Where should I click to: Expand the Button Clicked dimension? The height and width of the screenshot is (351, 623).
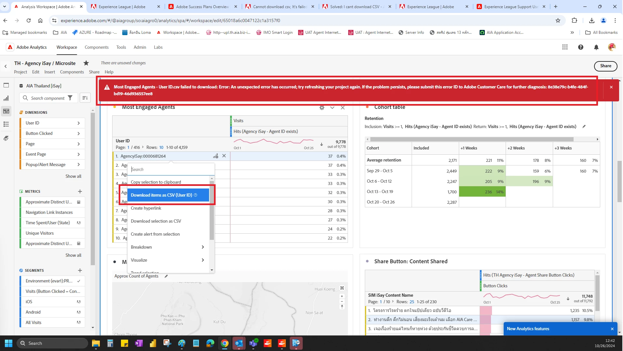click(79, 134)
